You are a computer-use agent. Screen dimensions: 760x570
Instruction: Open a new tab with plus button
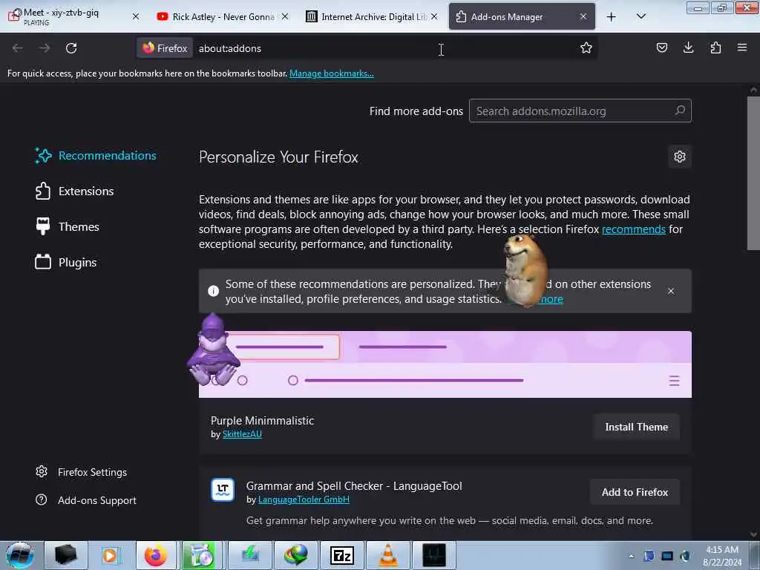tap(612, 17)
